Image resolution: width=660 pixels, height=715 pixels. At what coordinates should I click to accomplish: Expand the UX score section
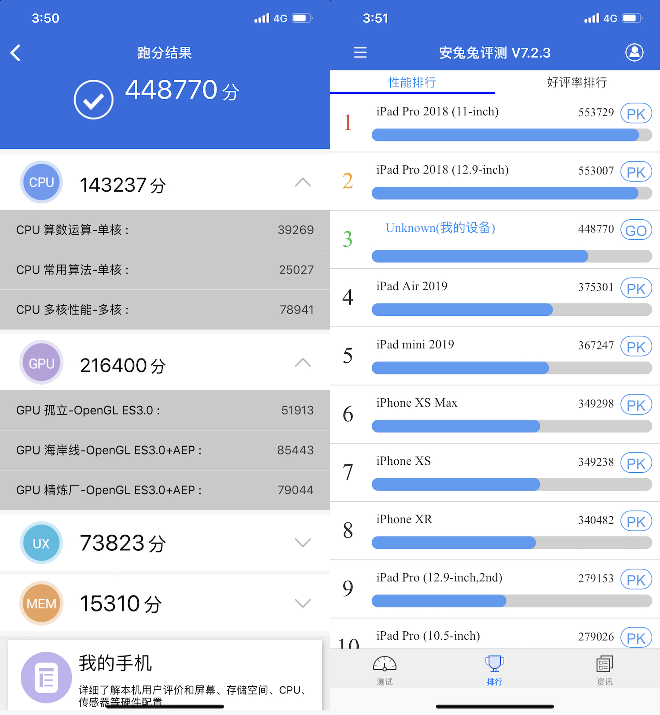pyautogui.click(x=303, y=543)
